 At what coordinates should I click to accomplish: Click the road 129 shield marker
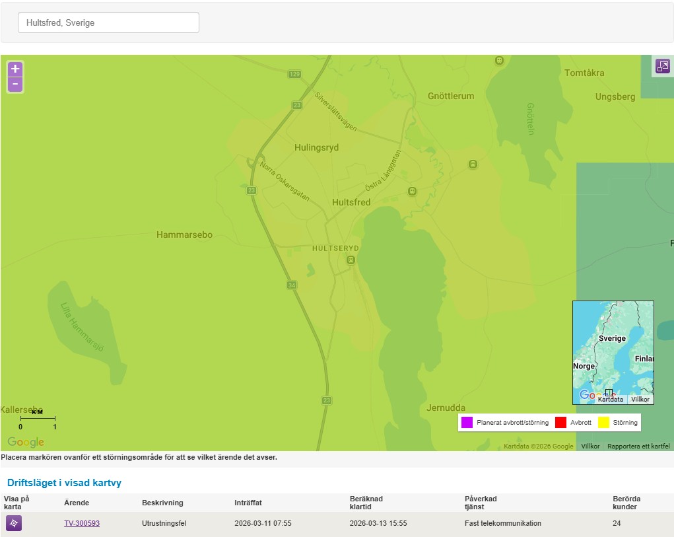[294, 75]
